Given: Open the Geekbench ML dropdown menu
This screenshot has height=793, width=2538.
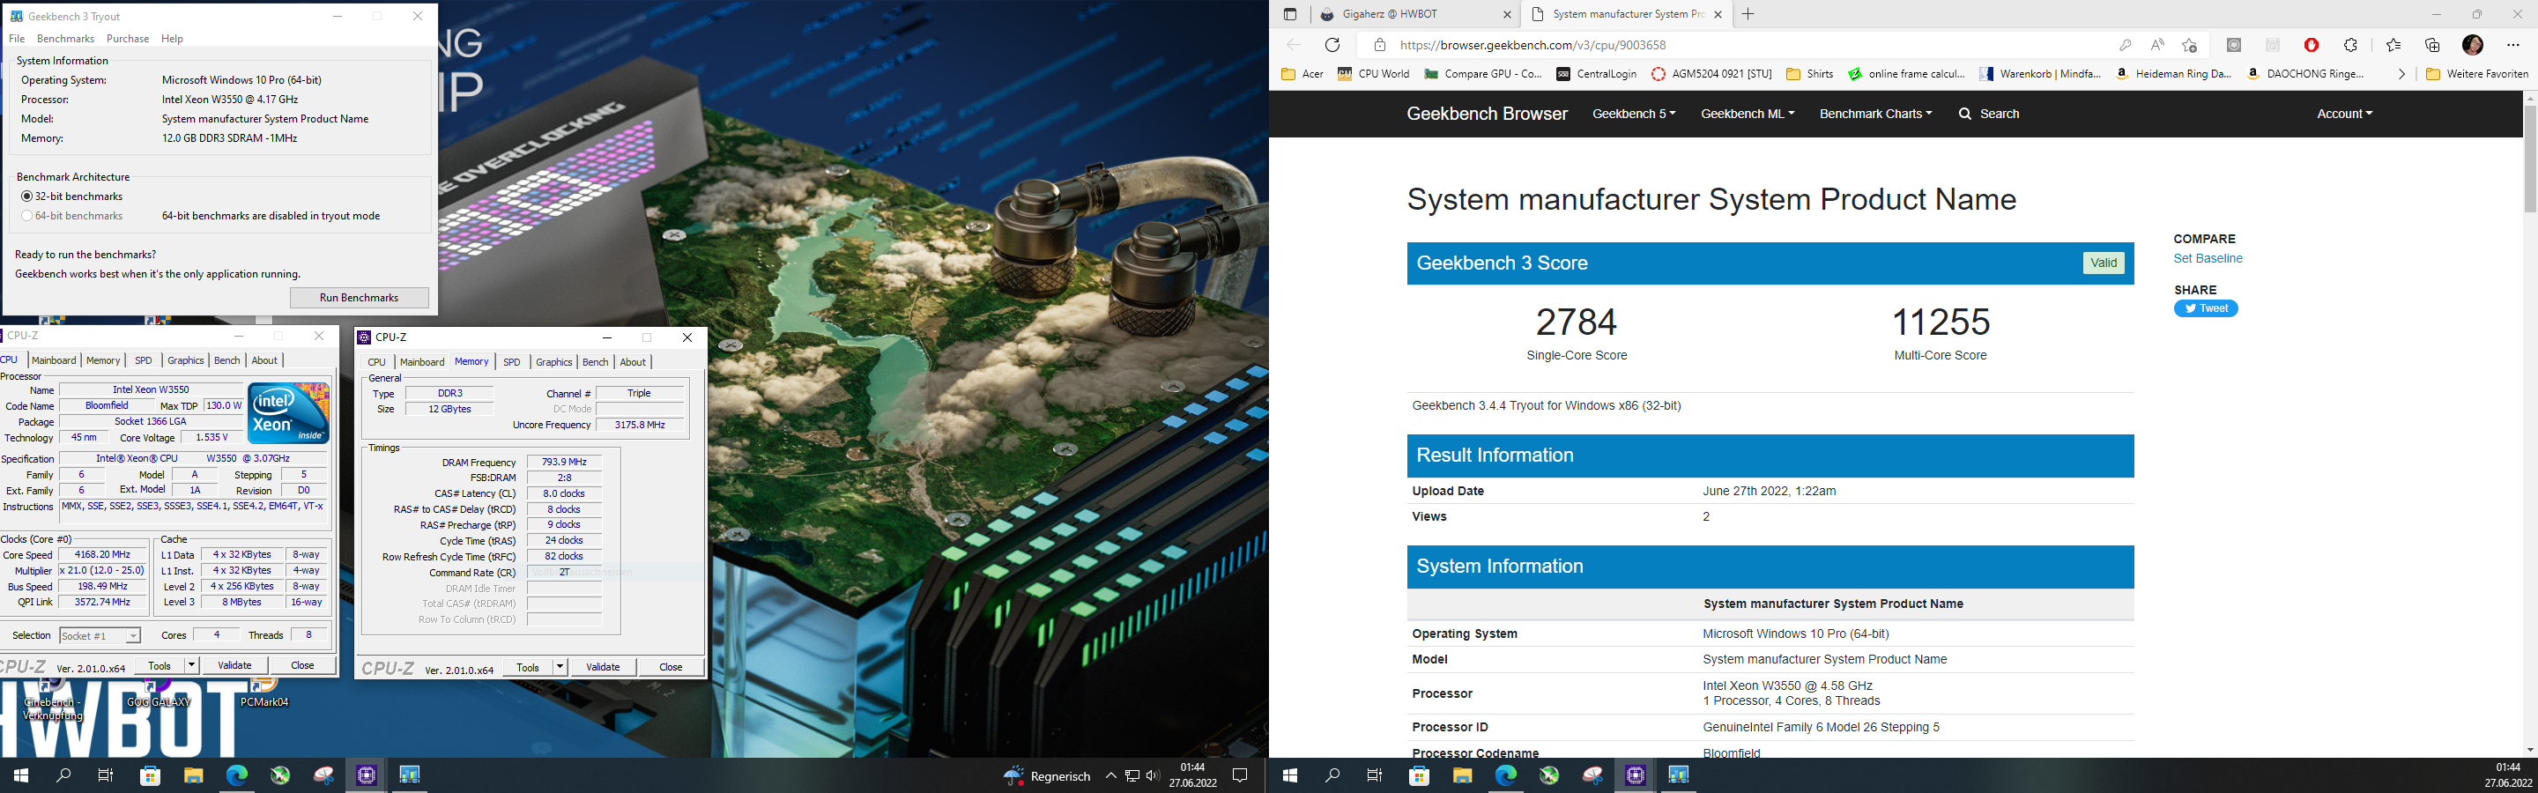Looking at the screenshot, I should [x=1747, y=115].
